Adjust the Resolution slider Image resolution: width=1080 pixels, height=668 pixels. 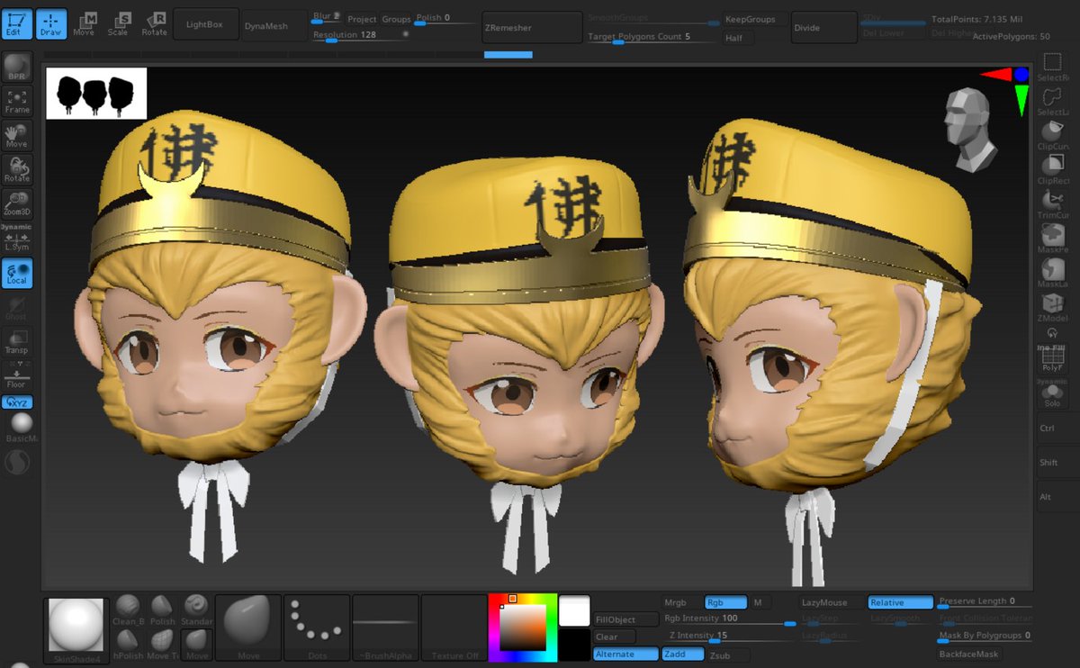tap(360, 36)
